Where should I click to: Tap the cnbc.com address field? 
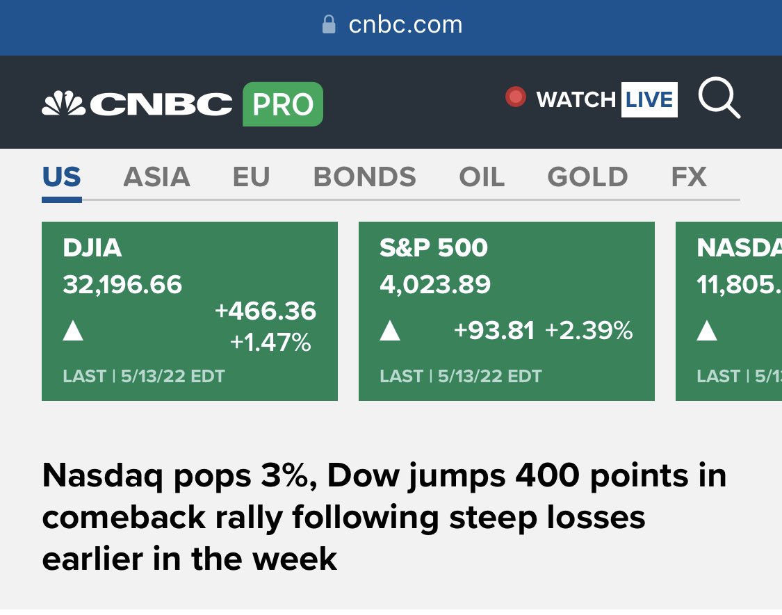coord(392,24)
